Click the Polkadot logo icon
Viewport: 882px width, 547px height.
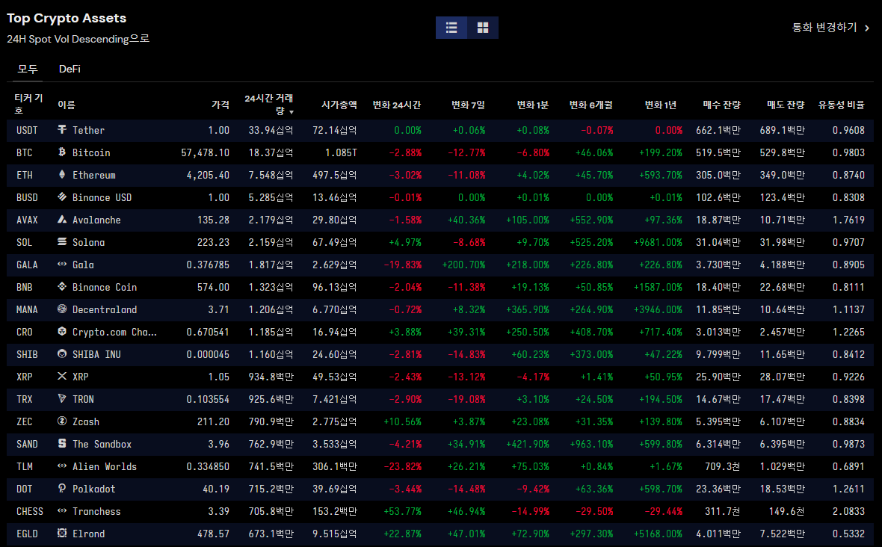[62, 489]
